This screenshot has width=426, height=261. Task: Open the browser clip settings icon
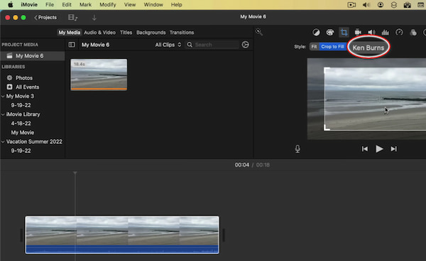[246, 45]
